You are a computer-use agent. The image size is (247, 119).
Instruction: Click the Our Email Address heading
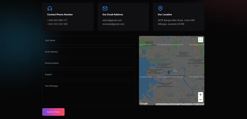[x=113, y=14]
